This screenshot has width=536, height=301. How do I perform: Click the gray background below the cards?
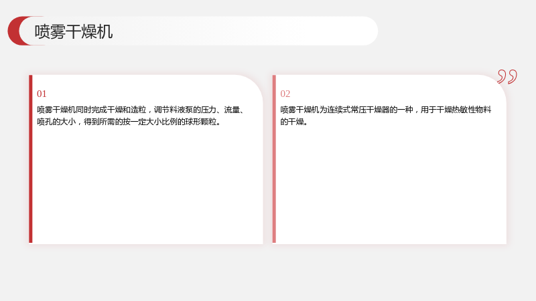pos(268,273)
